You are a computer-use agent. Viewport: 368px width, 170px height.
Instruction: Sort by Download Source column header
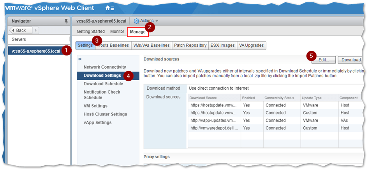coord(214,98)
